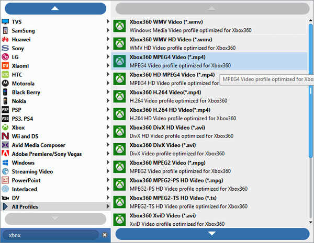Select Xbox360 MPEG4 Video (*.mp4)
Image resolution: width=314 pixels, height=243 pixels.
[x=209, y=61]
